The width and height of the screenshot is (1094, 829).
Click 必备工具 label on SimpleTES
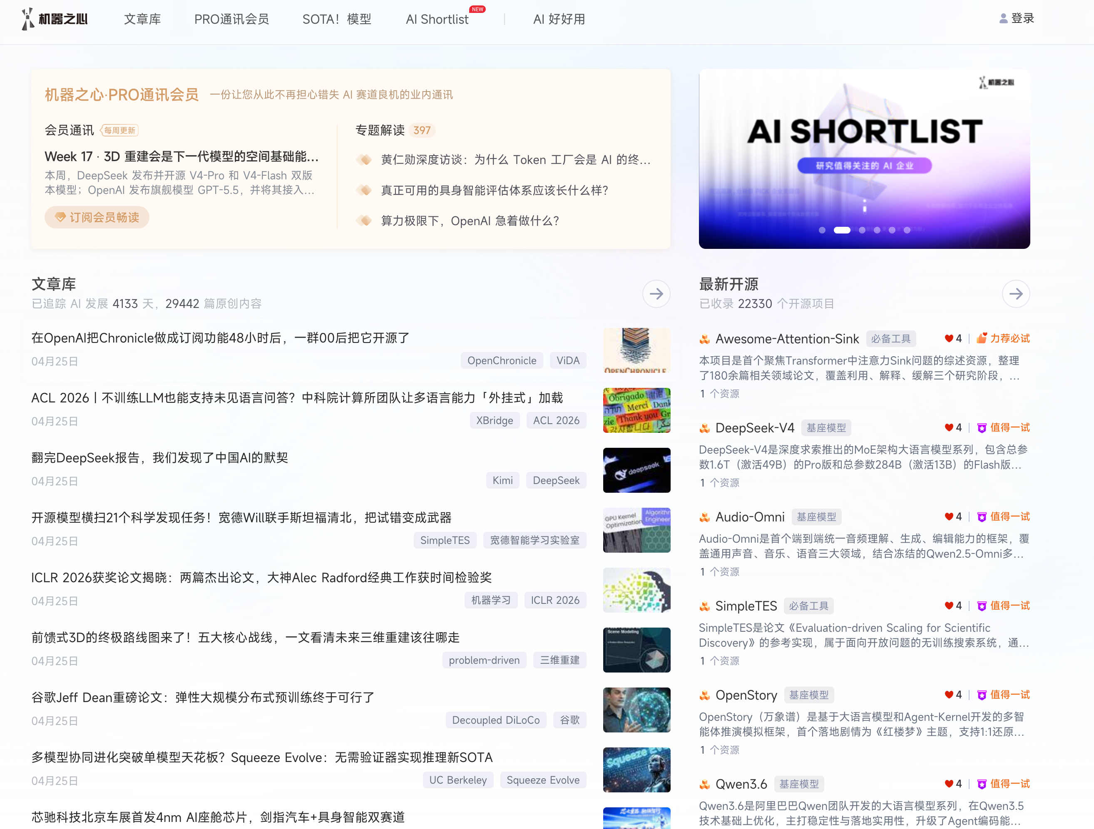click(x=808, y=606)
